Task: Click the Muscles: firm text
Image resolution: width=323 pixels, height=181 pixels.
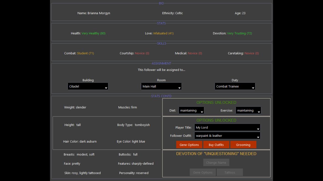Action: [x=127, y=107]
